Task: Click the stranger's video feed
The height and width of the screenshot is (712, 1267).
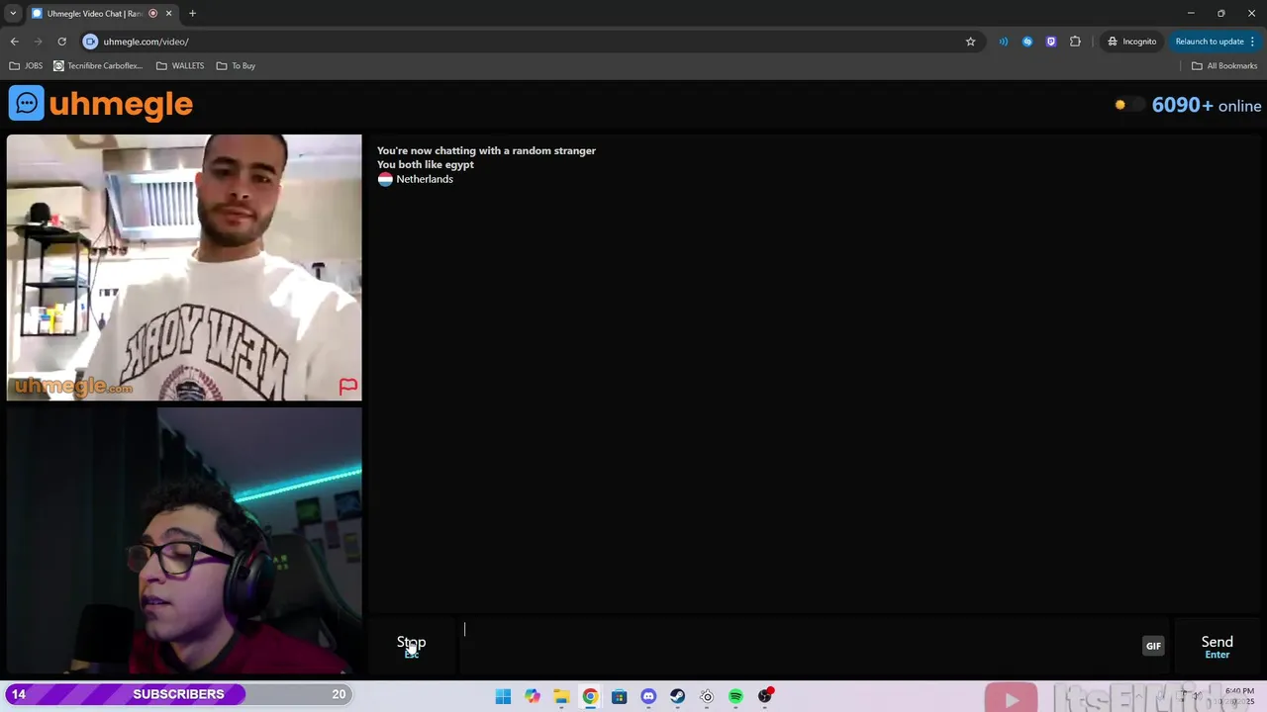Action: [184, 268]
